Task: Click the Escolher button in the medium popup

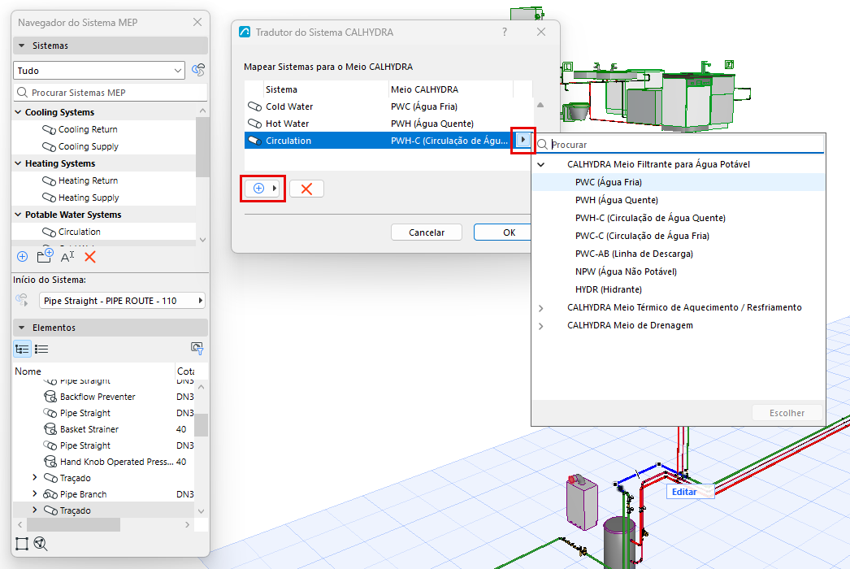Action: pyautogui.click(x=787, y=413)
